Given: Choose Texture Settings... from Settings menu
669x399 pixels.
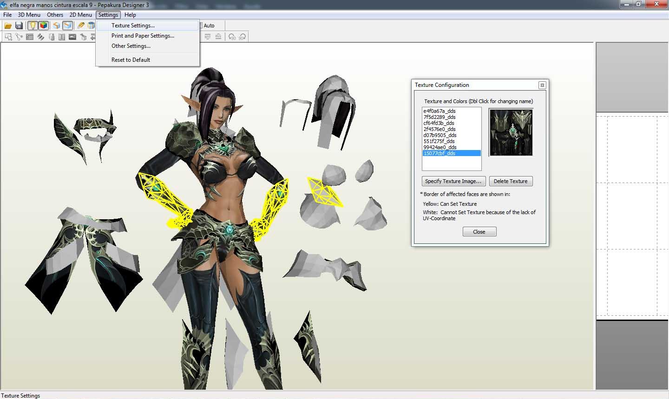Looking at the screenshot, I should (x=147, y=26).
